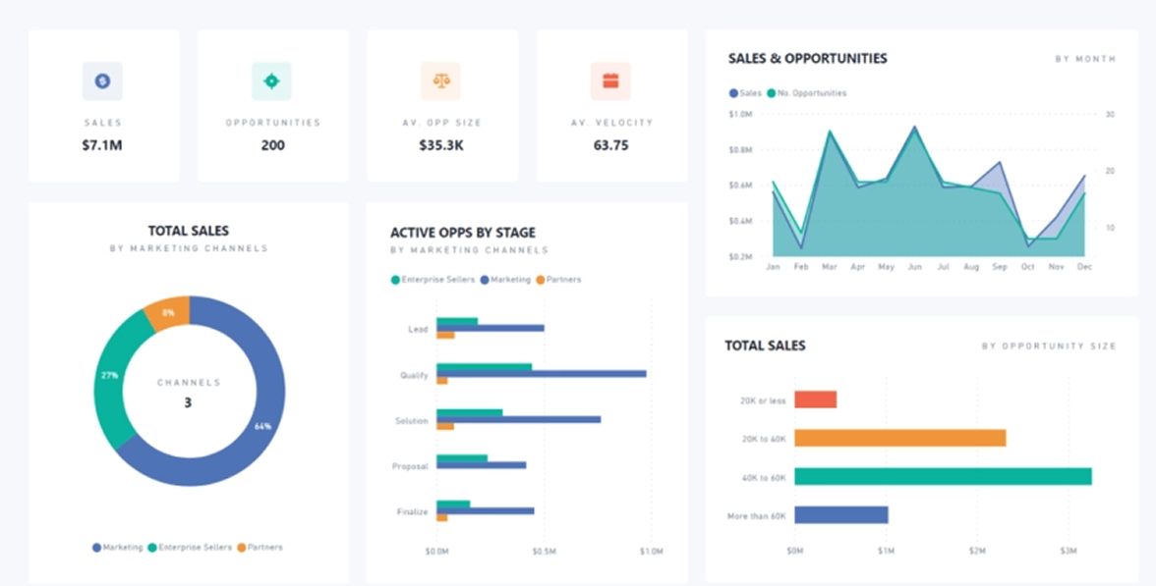Toggle No. Opportunities series in legend

pyautogui.click(x=805, y=93)
